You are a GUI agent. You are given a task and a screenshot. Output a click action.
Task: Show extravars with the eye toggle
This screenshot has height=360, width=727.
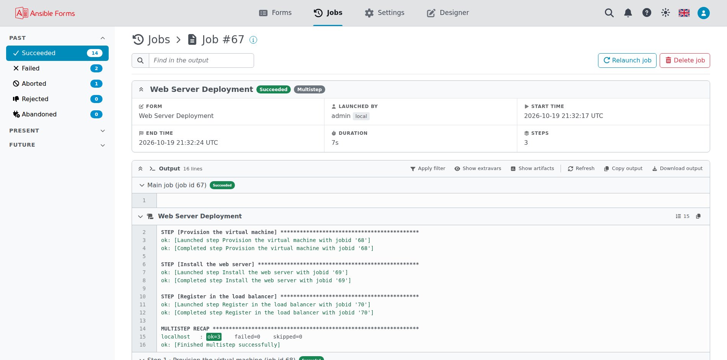[478, 169]
